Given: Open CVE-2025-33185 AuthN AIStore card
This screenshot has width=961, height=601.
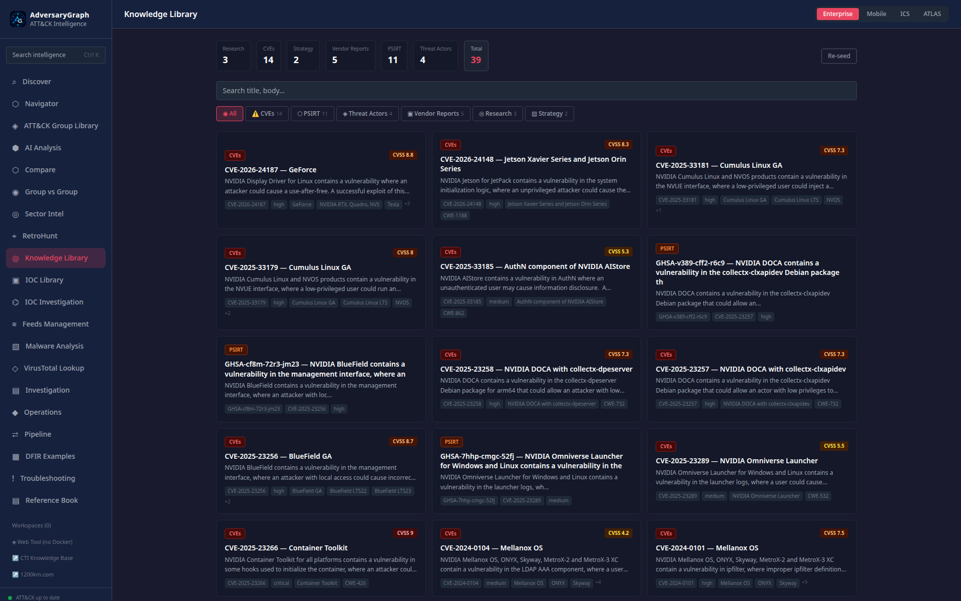Looking at the screenshot, I should 536,282.
